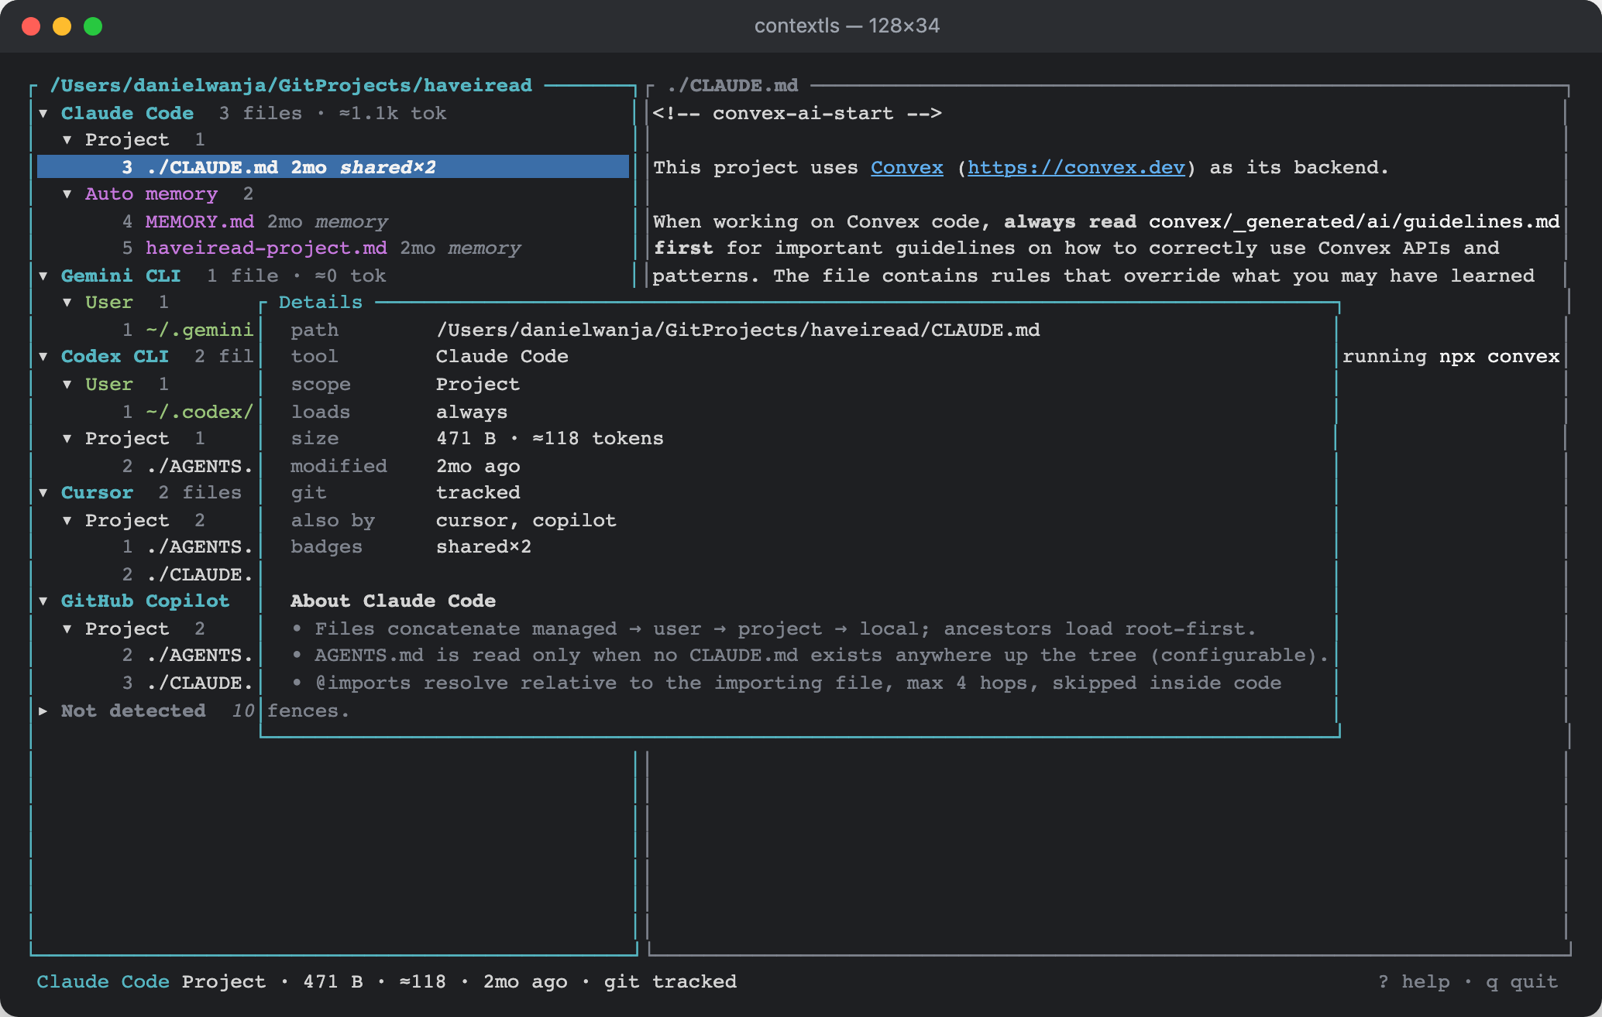Select the MEMORY.md memory file
Image resolution: width=1602 pixels, height=1017 pixels.
[200, 221]
